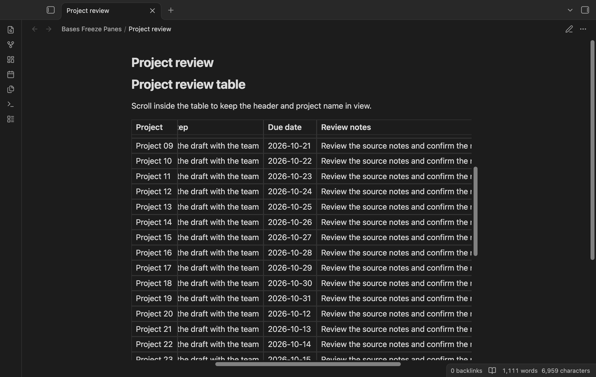
Task: Click the Project 19 cell
Action: 154,299
